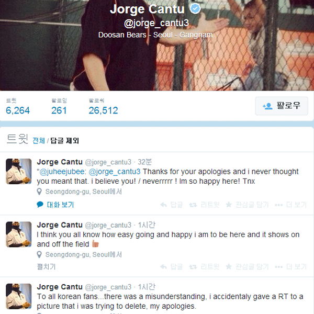Open the three-dot more menu on the first tweet
314x314 pixels.
pyautogui.click(x=279, y=205)
